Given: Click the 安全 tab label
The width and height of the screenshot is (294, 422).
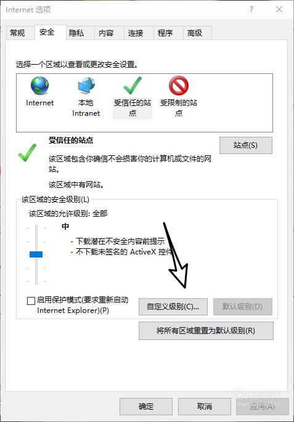Looking at the screenshot, I should 47,32.
